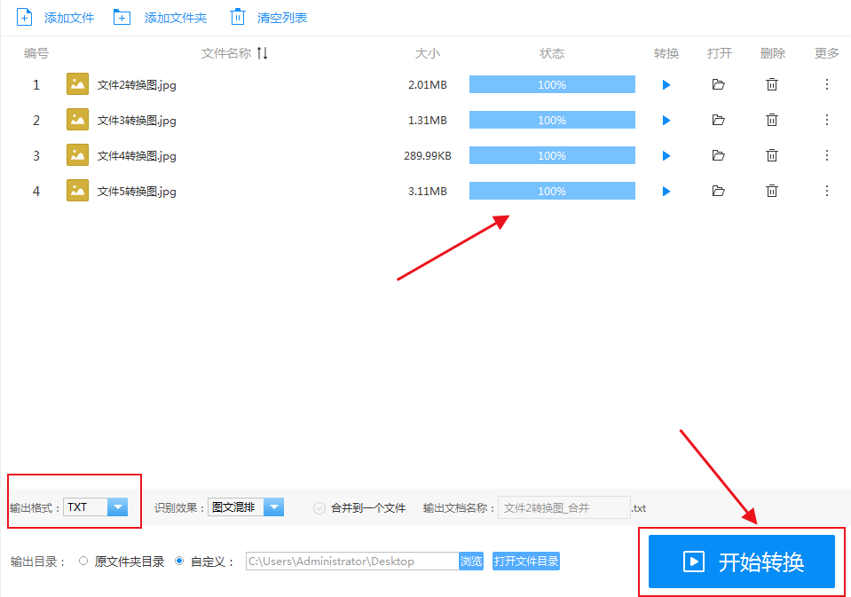The height and width of the screenshot is (597, 851).
Task: Start conversion for 文件2转换图.jpg row
Action: (x=666, y=84)
